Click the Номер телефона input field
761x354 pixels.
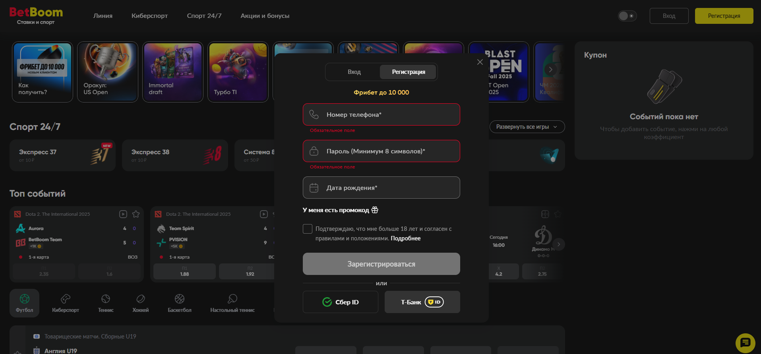[x=381, y=114]
